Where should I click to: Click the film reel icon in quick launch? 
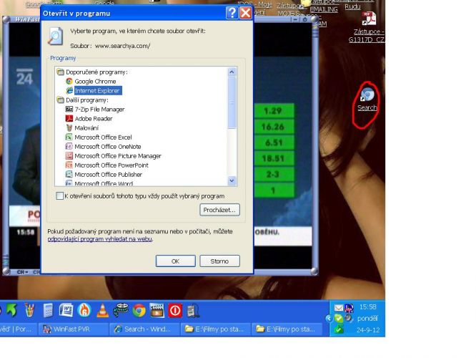121,311
